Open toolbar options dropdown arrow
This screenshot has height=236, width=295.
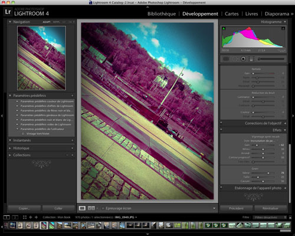click(x=214, y=208)
